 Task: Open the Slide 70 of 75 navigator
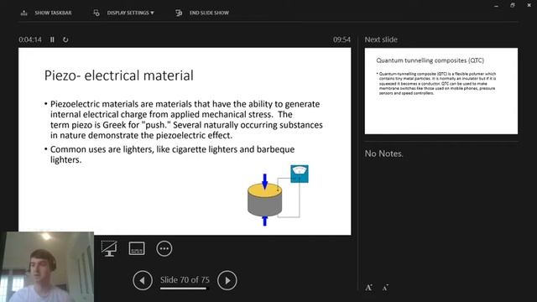[x=185, y=280]
